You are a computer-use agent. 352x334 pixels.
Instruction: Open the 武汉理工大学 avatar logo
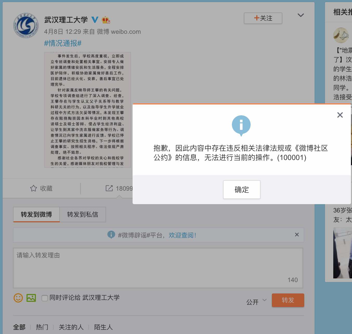tap(26, 25)
